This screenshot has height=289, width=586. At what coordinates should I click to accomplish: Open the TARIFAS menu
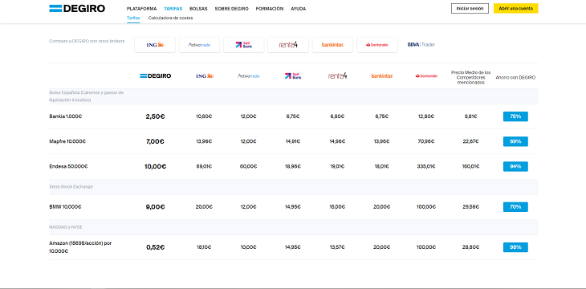173,9
